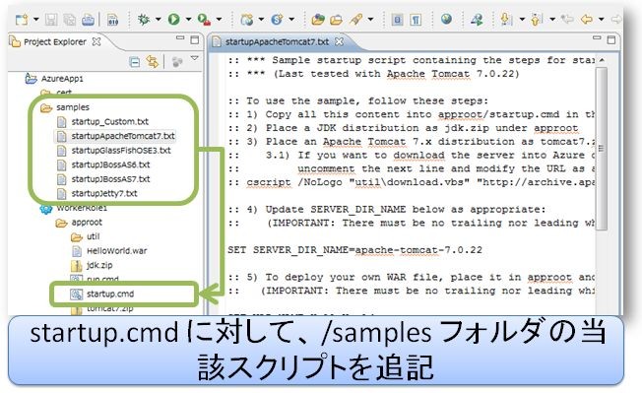The image size is (642, 393).
Task: Minimize the editor area
Action: pyautogui.click(x=597, y=38)
